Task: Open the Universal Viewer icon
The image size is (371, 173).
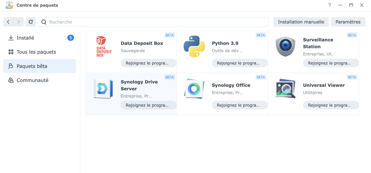Action: point(285,89)
